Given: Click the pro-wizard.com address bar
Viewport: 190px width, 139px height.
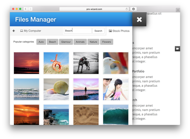Looking at the screenshot, I should pos(94,9).
